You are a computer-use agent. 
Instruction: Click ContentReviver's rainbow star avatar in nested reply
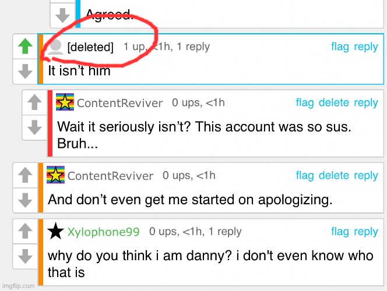[x=65, y=102]
